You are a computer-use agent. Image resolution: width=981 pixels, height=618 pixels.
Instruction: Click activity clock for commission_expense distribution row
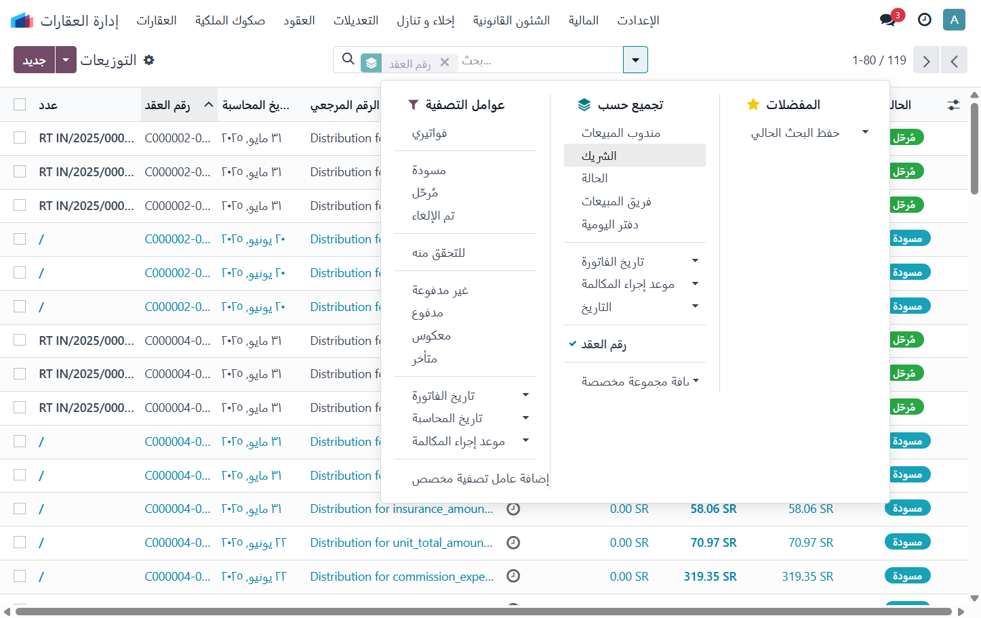pyautogui.click(x=513, y=576)
